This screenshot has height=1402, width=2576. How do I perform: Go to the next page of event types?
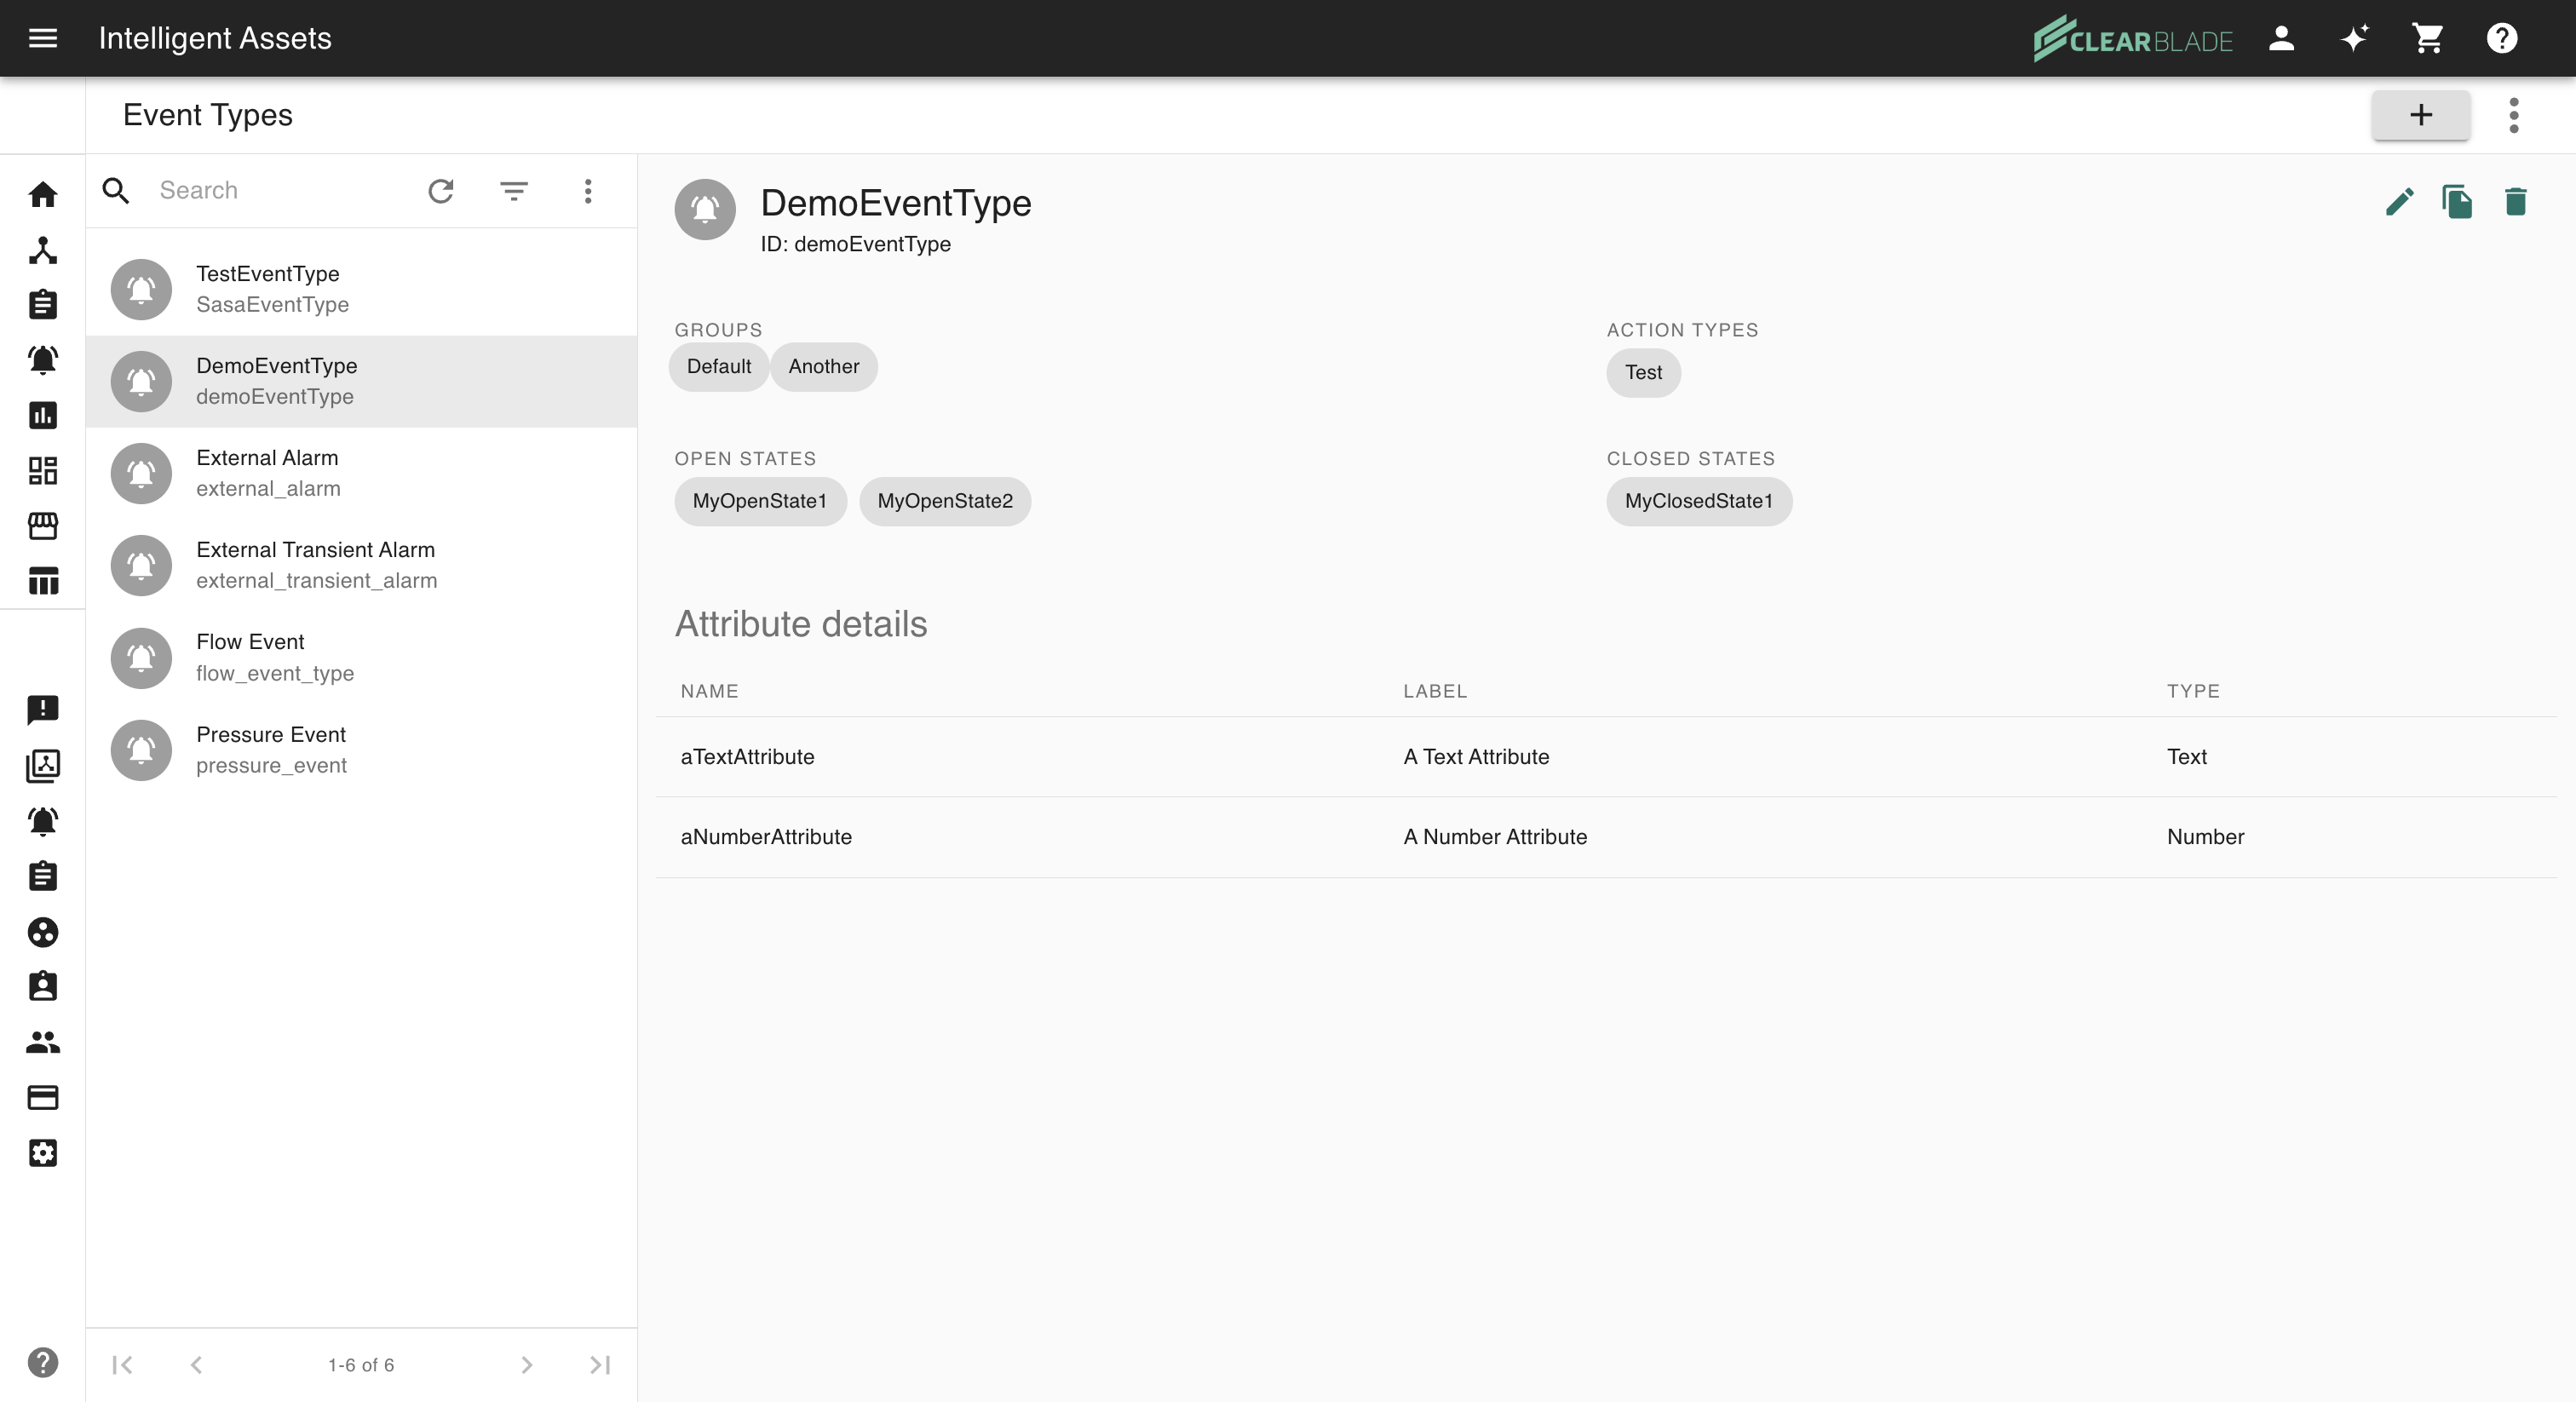[x=527, y=1364]
